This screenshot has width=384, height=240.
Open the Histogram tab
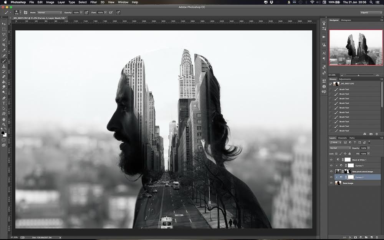point(346,20)
